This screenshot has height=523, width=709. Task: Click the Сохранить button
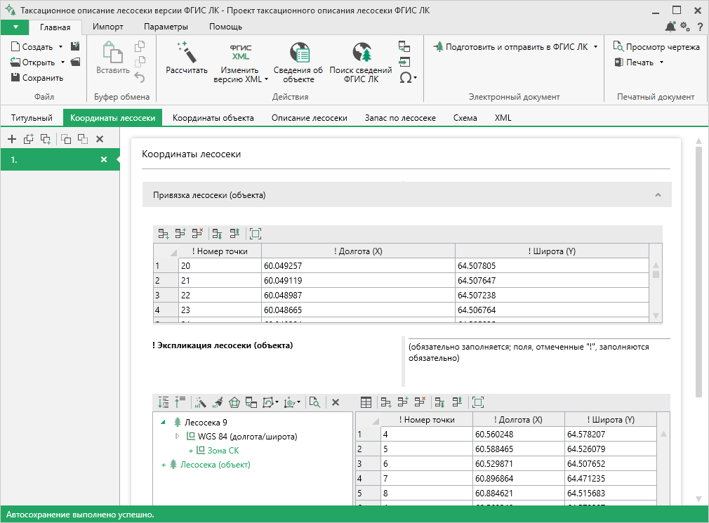click(x=37, y=78)
